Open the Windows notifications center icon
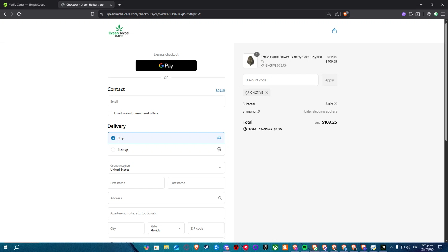The image size is (448, 252). click(440, 247)
